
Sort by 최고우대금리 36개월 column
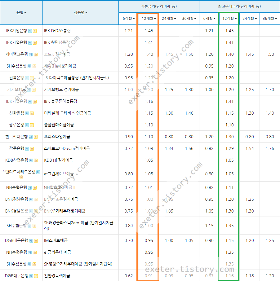[x=270, y=19]
